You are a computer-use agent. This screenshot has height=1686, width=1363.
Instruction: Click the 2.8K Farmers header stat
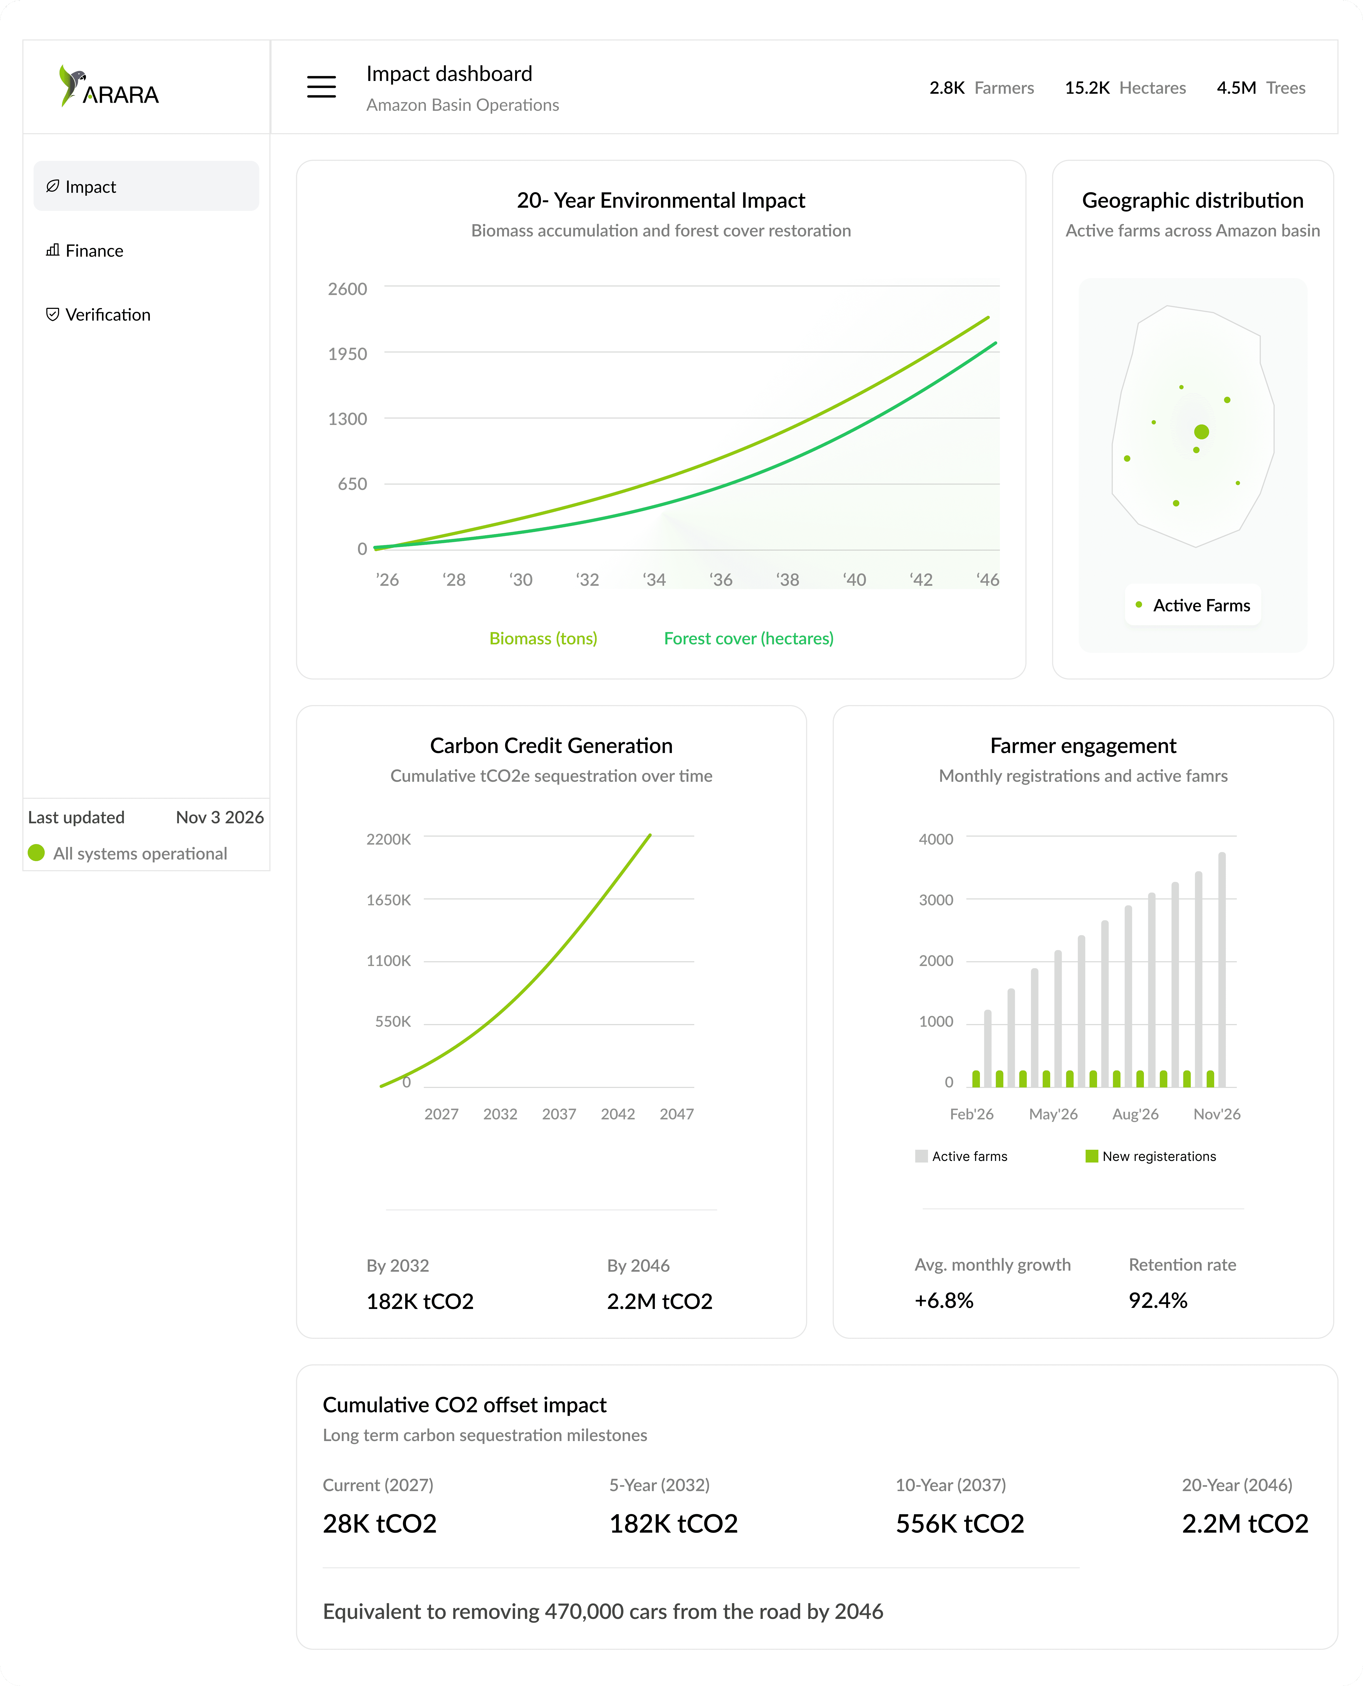982,88
